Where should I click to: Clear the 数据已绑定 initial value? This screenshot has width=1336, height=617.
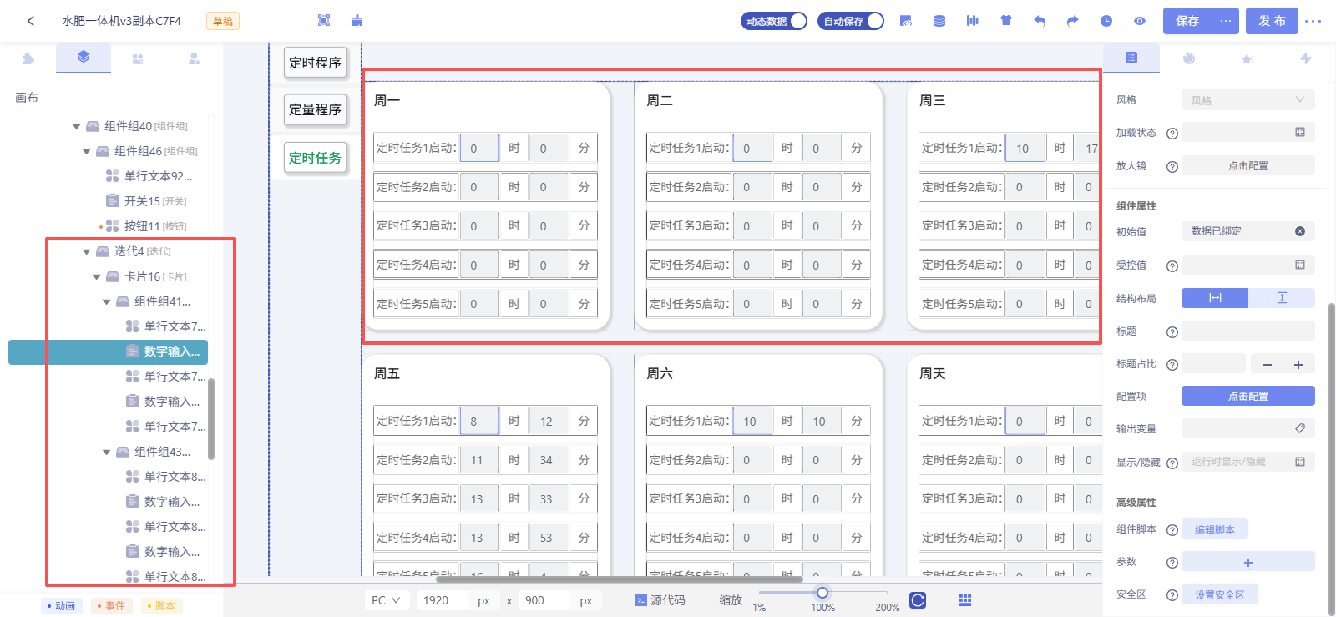coord(1300,231)
